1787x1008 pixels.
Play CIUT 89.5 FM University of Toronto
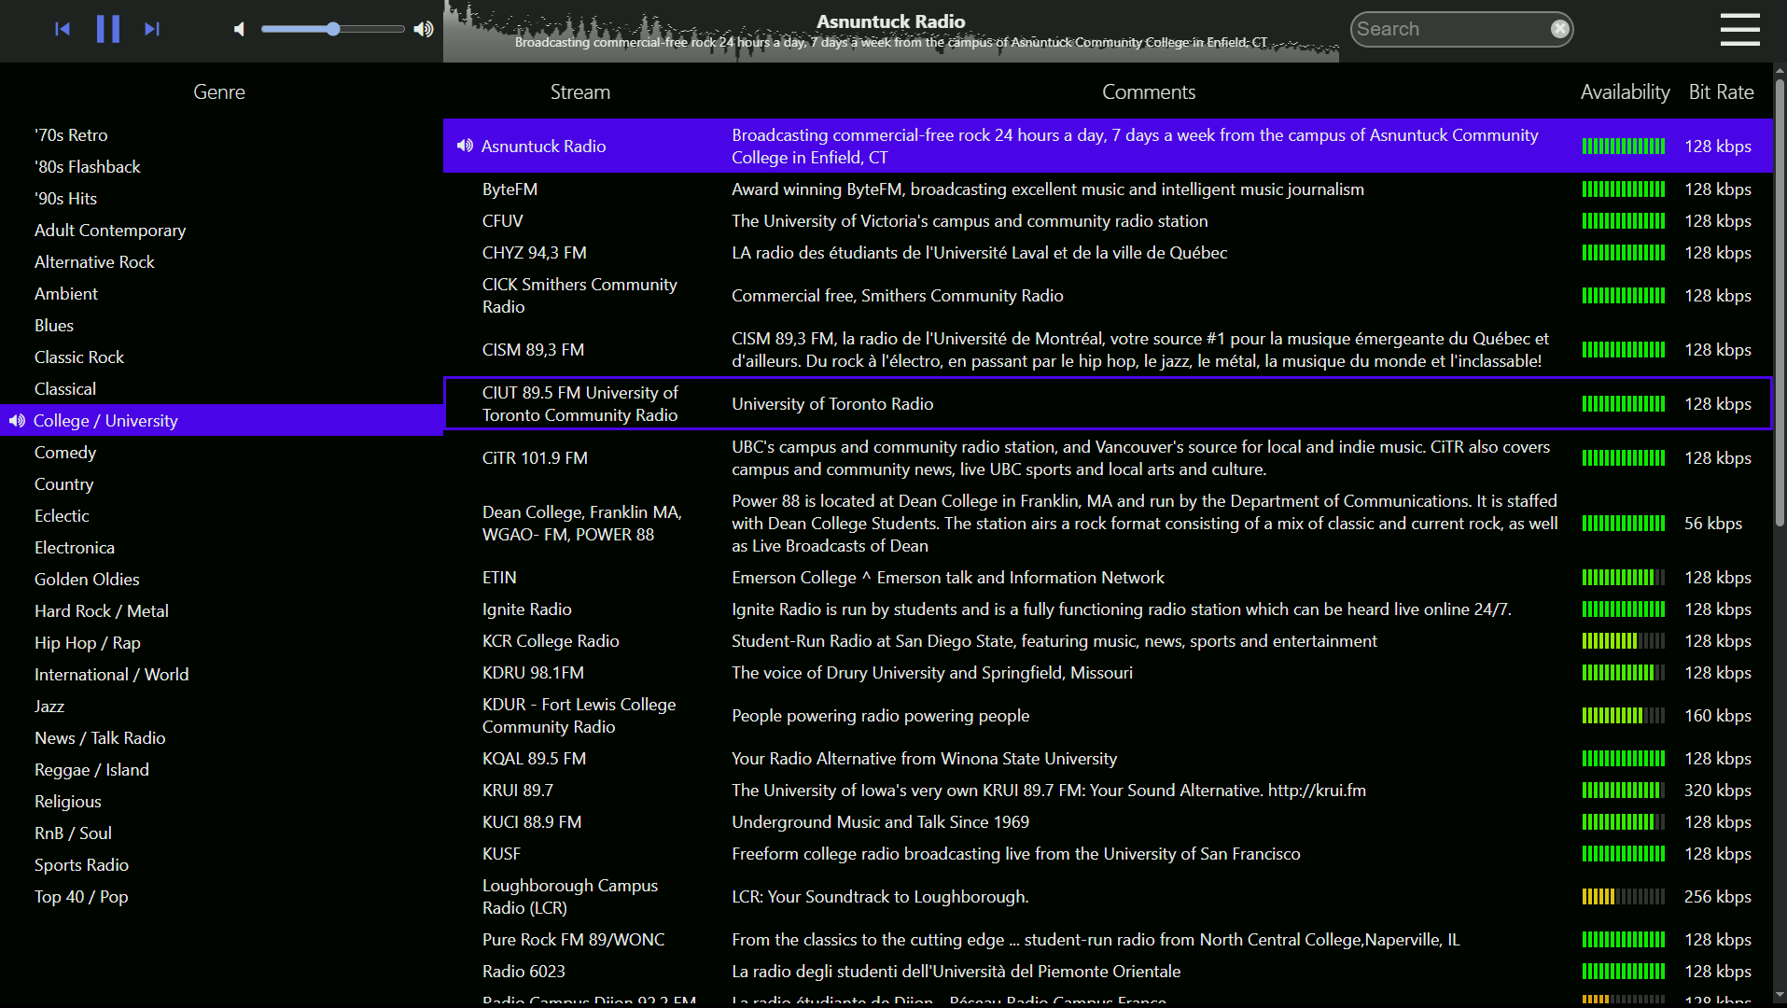click(x=1108, y=403)
